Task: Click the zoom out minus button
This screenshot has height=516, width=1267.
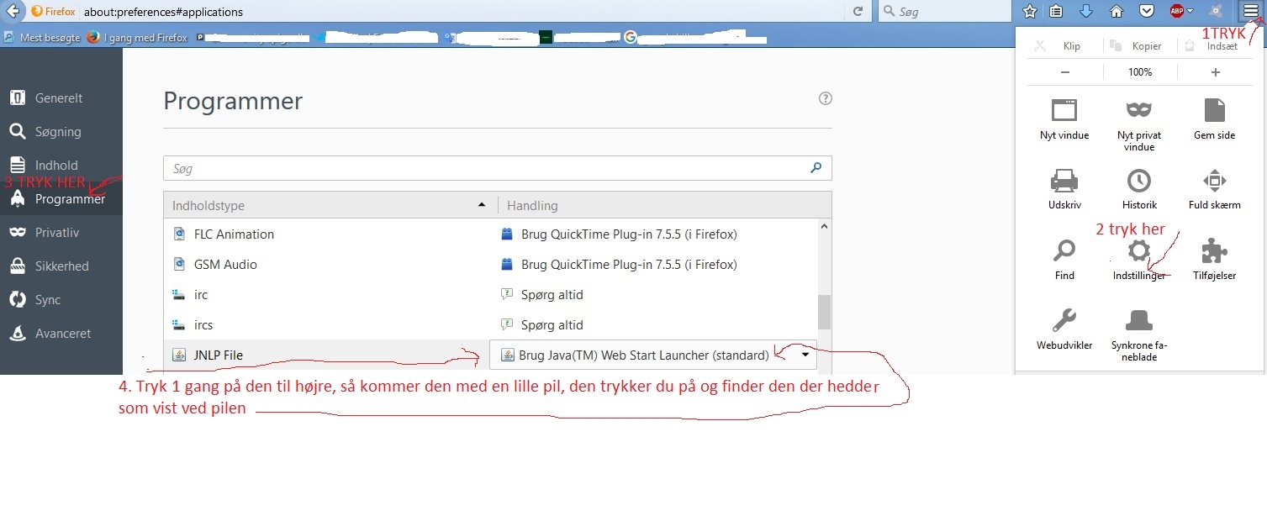Action: tap(1064, 72)
